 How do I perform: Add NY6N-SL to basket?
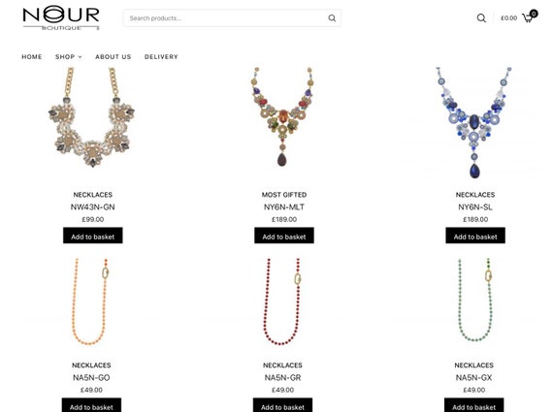(475, 236)
